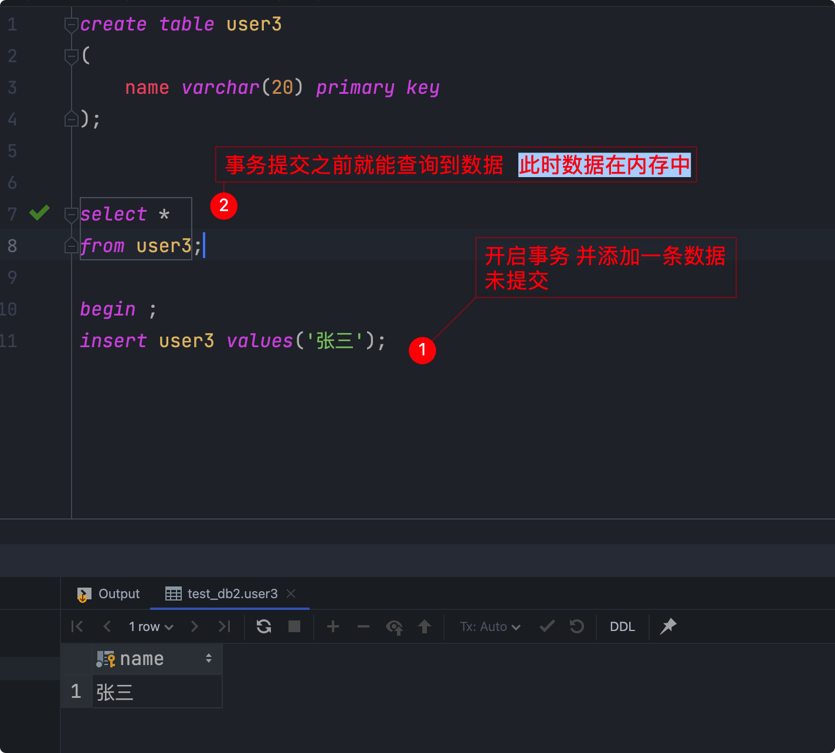
Task: Place cursor on the begin keyword
Action: tap(108, 309)
